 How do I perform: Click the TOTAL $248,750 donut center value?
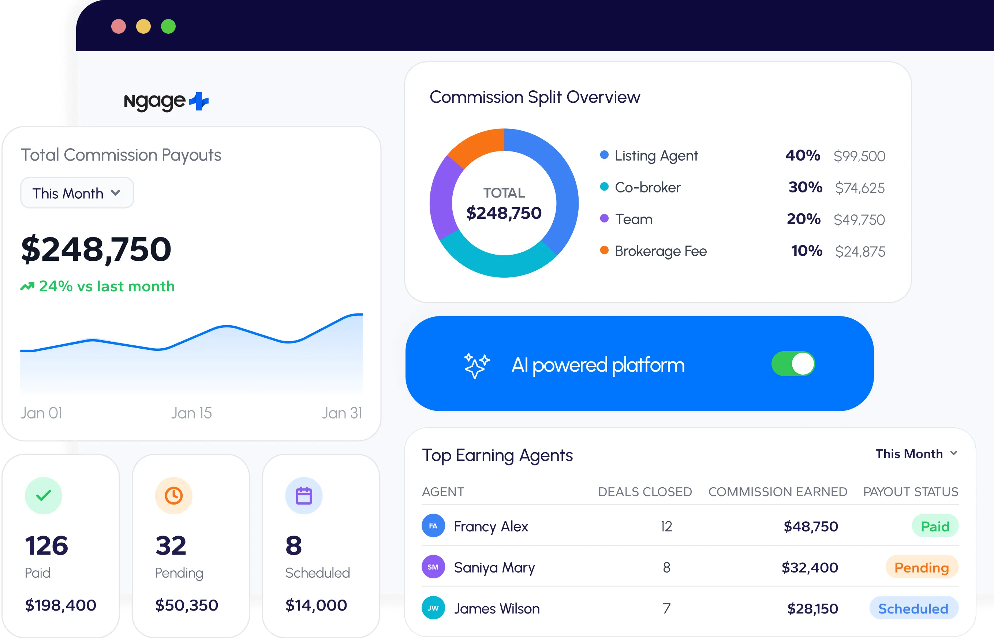(504, 204)
